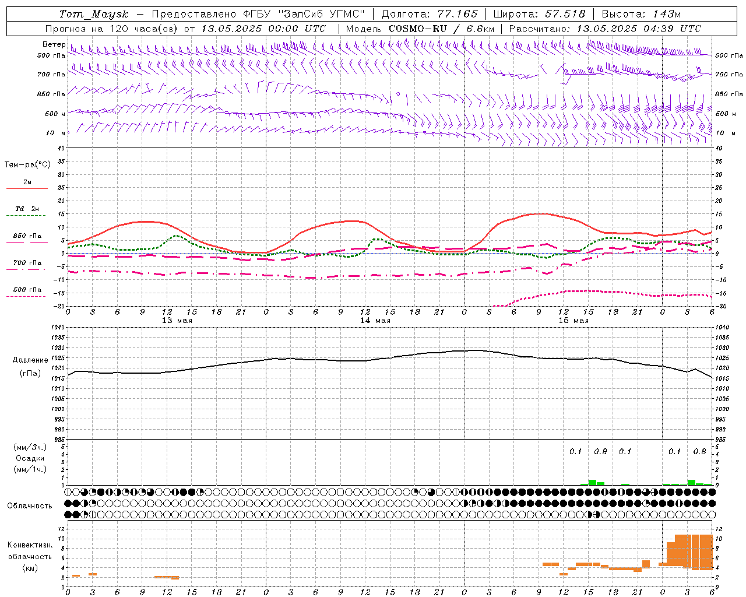Click the Конвективн. label of convective cloud panel
The image size is (746, 597).
tap(30, 545)
